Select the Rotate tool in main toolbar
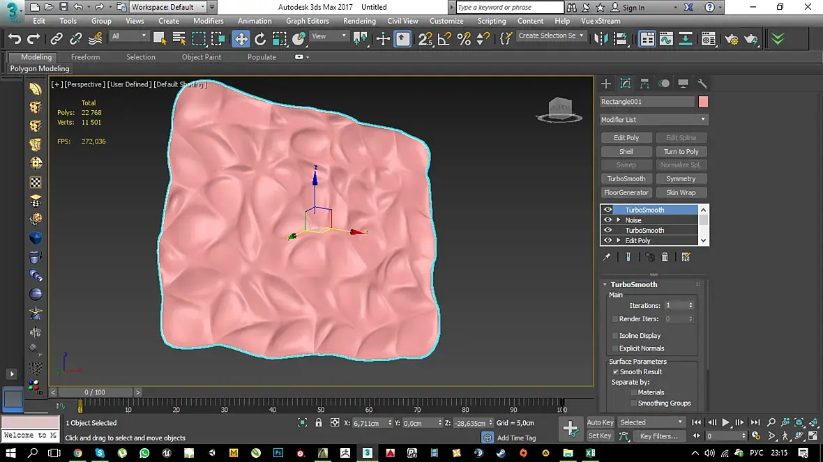Viewport: 823px width, 462px height. pyautogui.click(x=260, y=39)
